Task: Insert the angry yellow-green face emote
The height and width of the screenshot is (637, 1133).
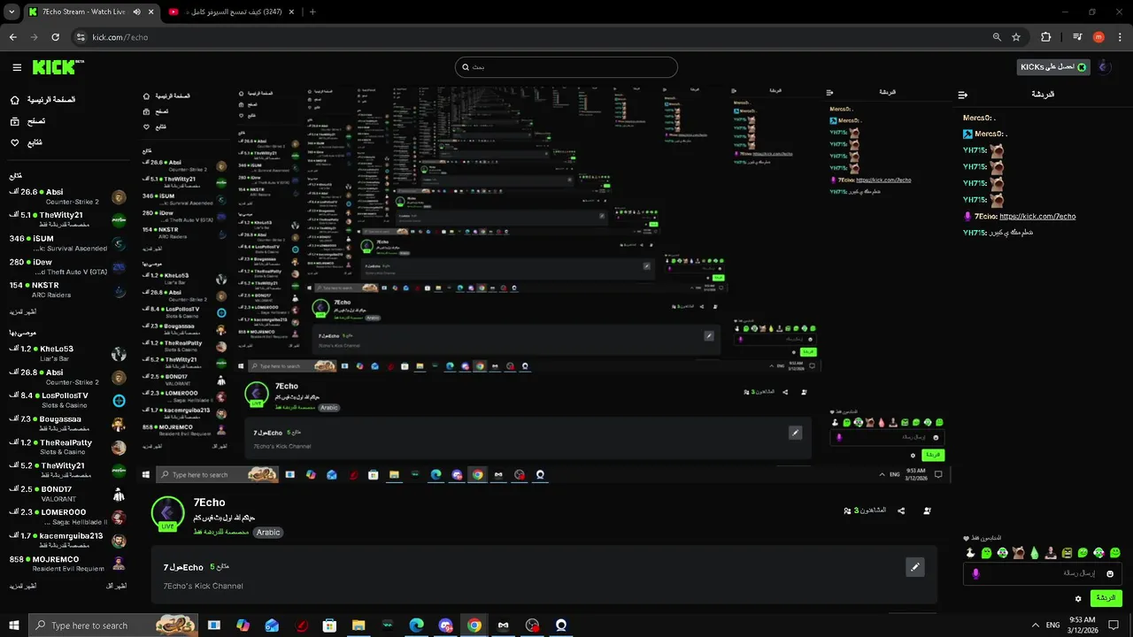Action: click(1067, 553)
